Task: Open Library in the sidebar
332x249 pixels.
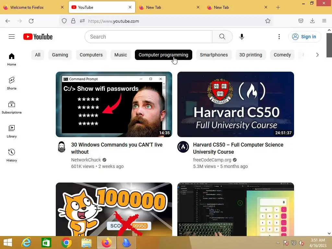Action: pos(12,132)
